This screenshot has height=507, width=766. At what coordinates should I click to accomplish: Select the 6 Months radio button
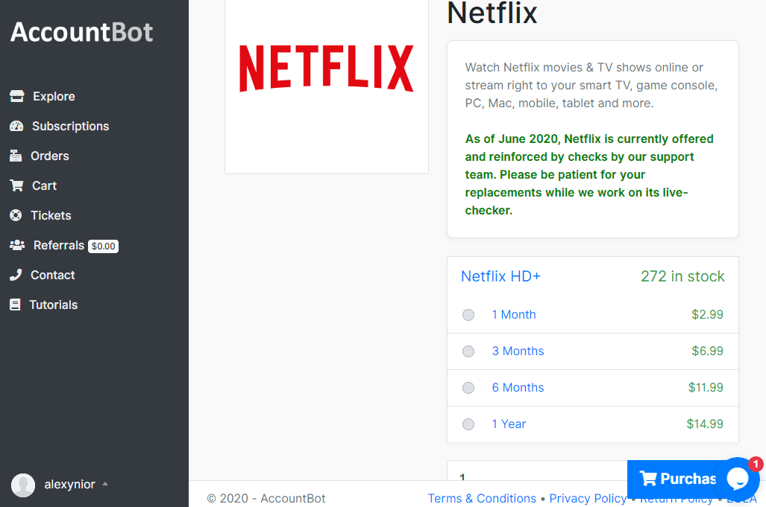pyautogui.click(x=468, y=388)
